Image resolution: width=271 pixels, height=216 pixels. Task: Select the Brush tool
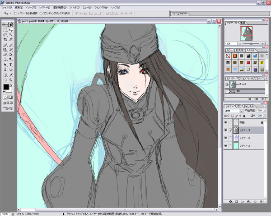pos(11,45)
